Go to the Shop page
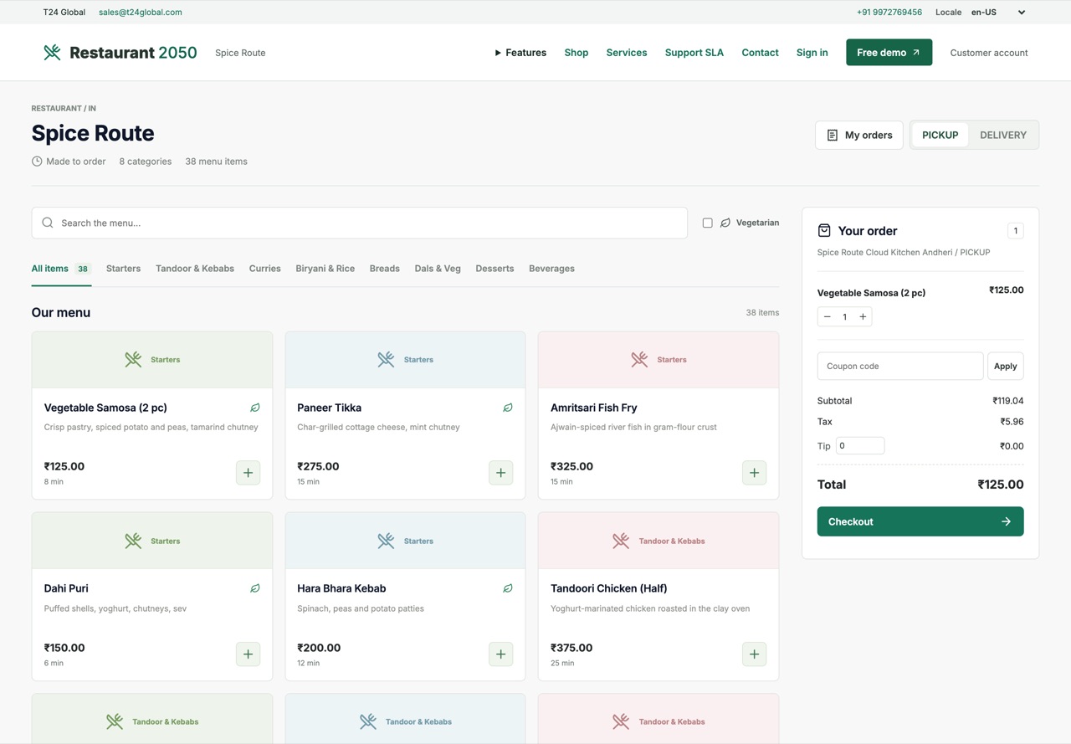1071x744 pixels. pos(576,53)
